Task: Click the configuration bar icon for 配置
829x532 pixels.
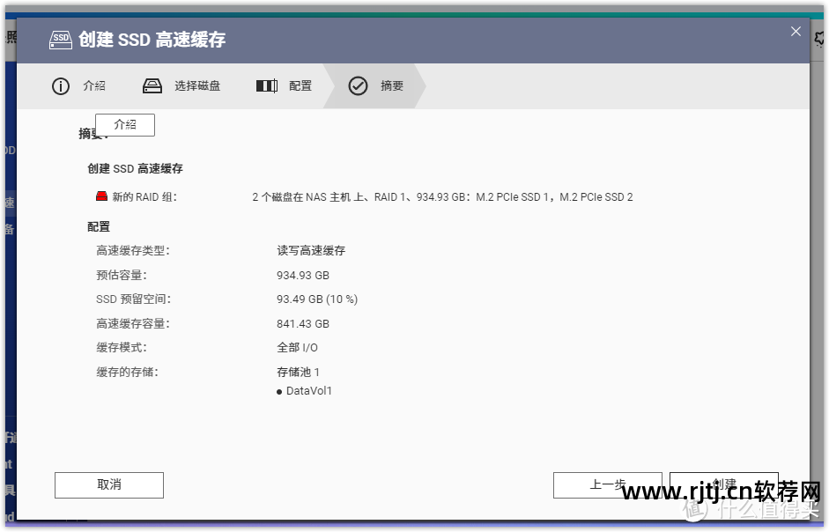Action: click(x=266, y=85)
